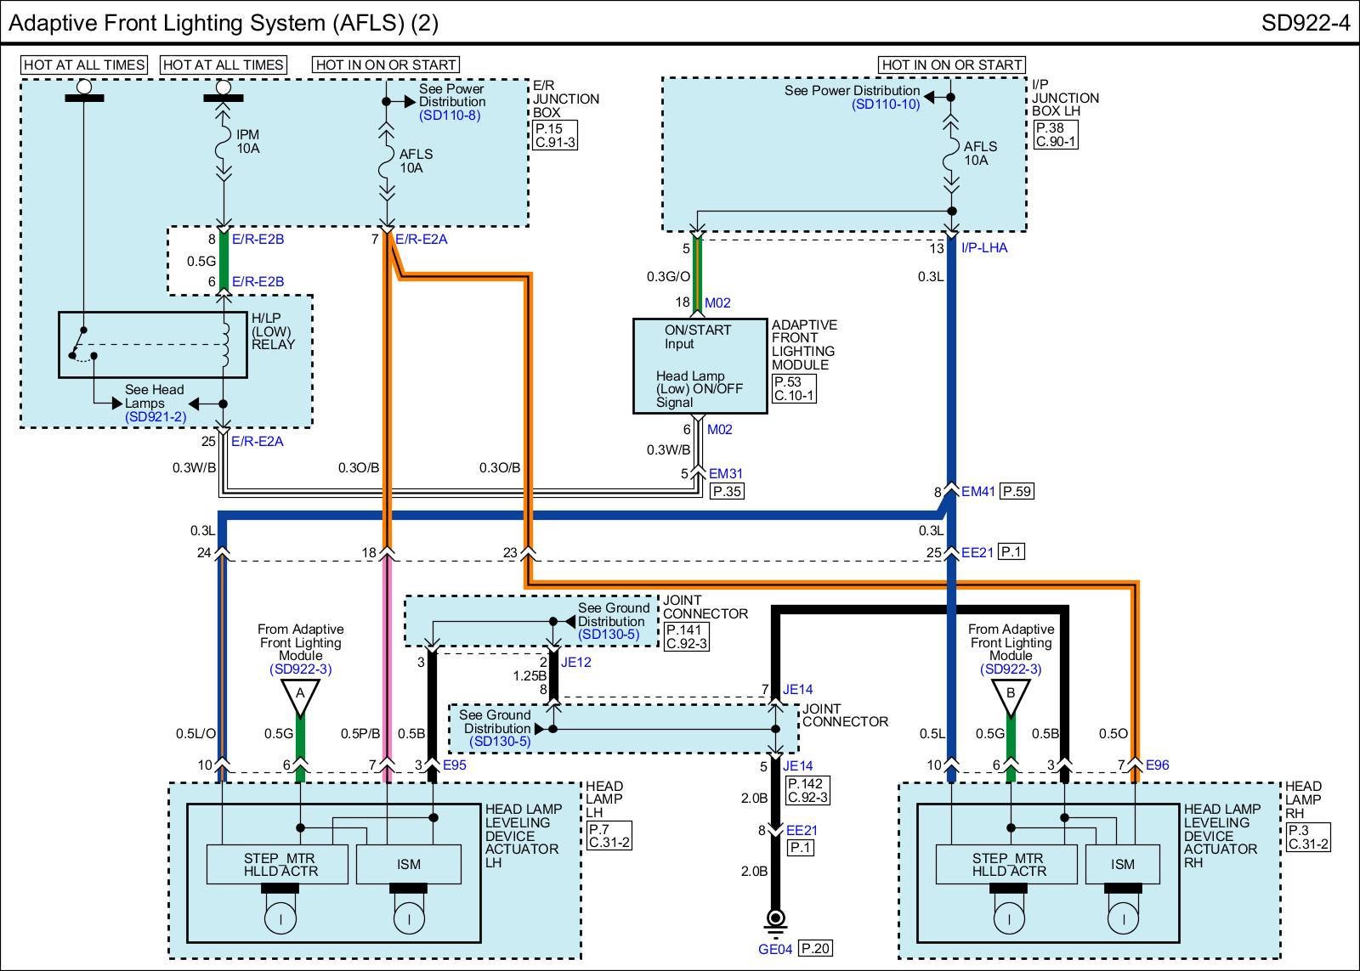Open SD922-3 link above triangle A
This screenshot has height=971, width=1360.
click(300, 669)
